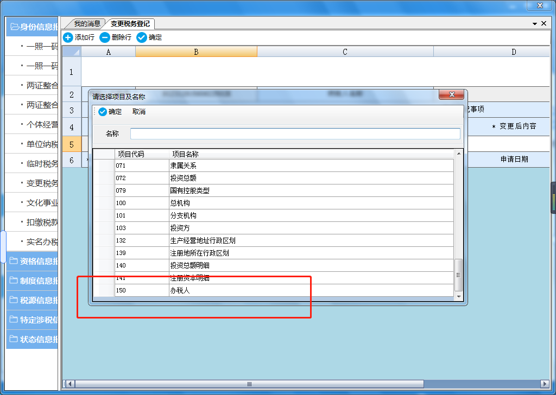556x395 pixels.
Task: Click the 添加行 plus icon
Action: 68,37
